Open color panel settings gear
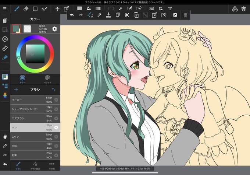The image size is (250, 175). (x=54, y=29)
